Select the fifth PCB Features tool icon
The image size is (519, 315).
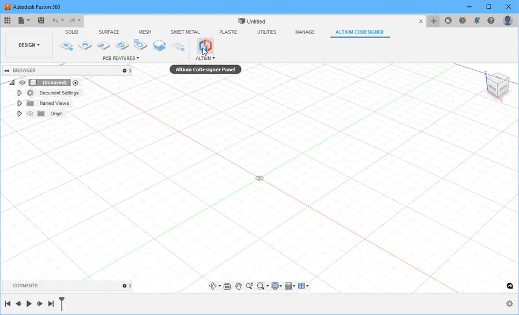(x=141, y=45)
